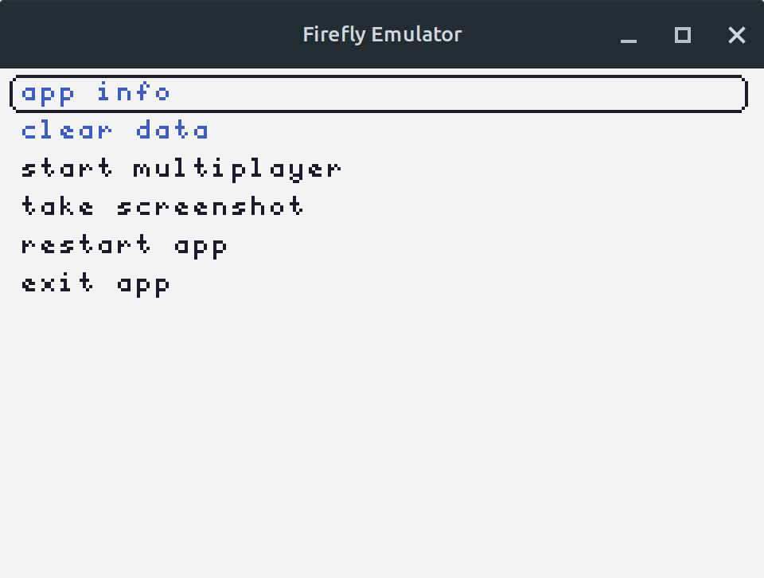Click the empty area below the menu list
This screenshot has height=578, width=764.
pyautogui.click(x=382, y=422)
